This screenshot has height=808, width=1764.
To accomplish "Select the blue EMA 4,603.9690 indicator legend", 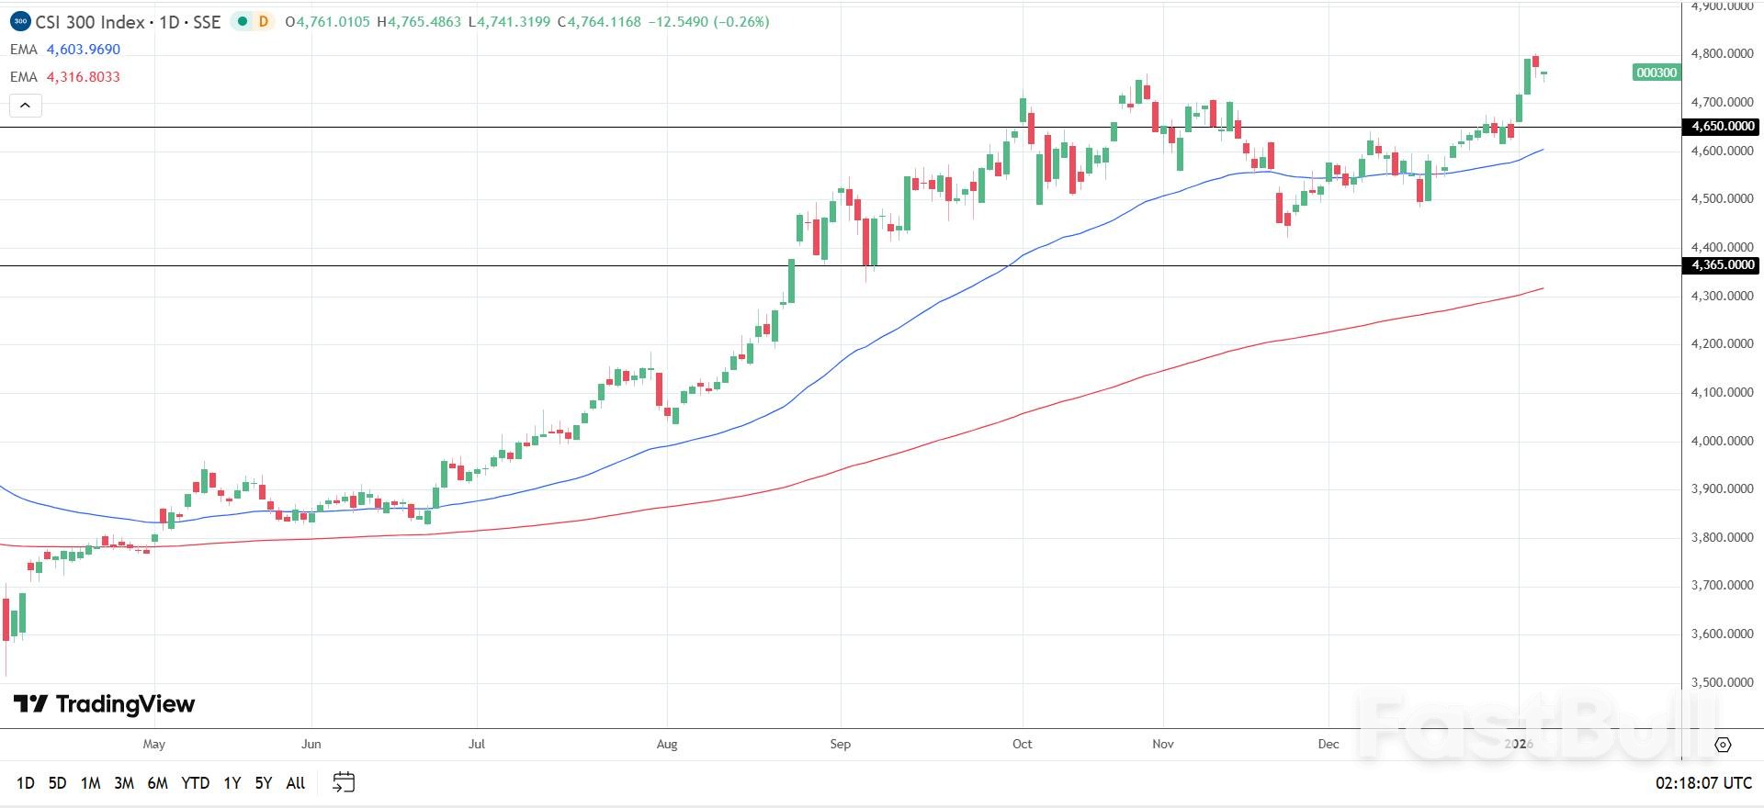I will click(x=65, y=50).
